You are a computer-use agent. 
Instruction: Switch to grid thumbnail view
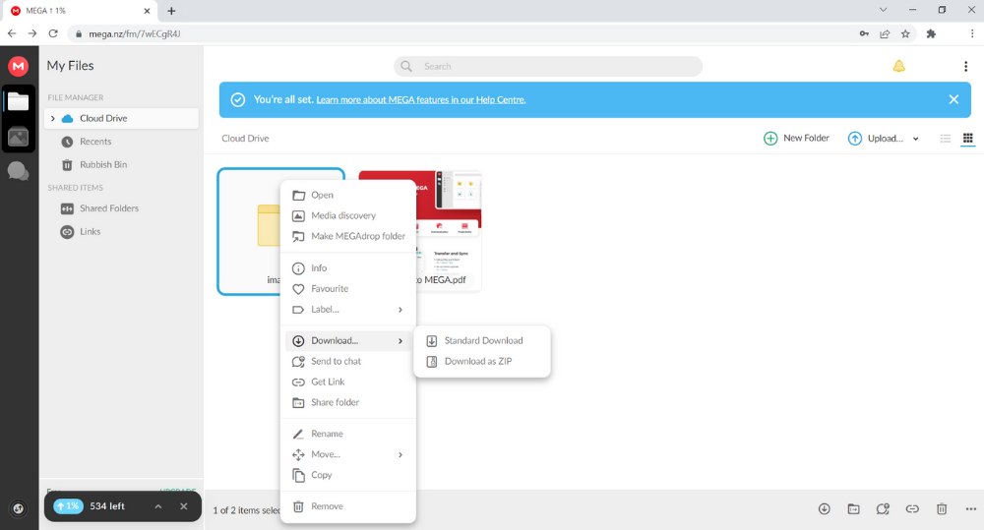click(967, 139)
